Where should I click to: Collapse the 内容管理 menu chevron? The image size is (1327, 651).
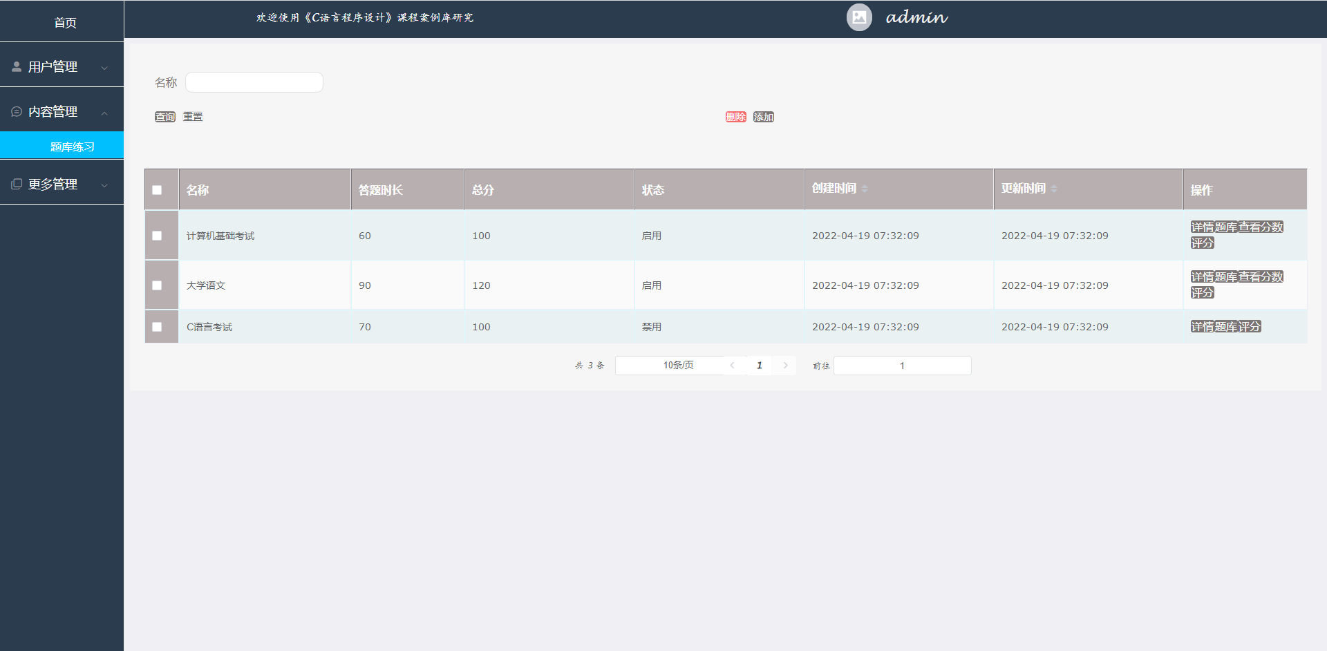click(x=104, y=113)
